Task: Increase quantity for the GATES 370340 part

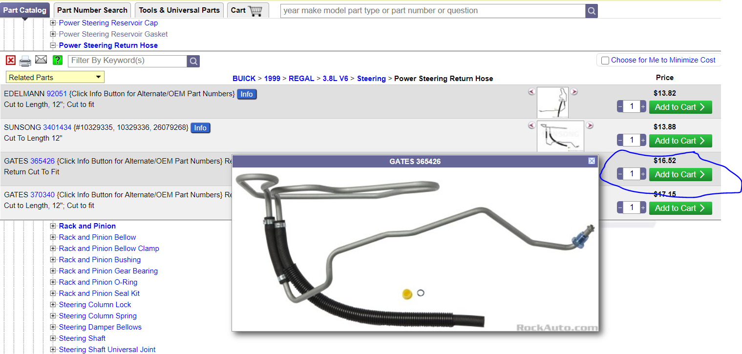Action: pyautogui.click(x=643, y=208)
